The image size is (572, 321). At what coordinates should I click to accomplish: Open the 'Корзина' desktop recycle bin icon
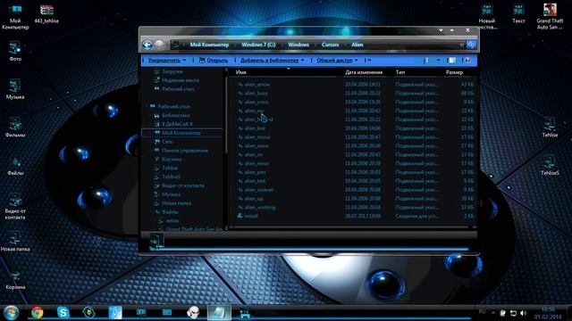[x=15, y=281]
